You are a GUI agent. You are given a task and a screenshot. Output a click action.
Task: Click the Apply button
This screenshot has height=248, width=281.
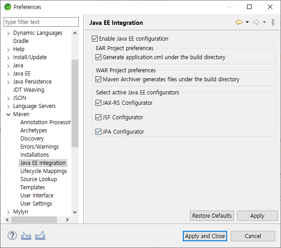257,216
